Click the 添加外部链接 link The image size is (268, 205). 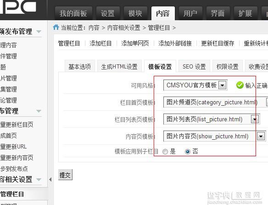coord(175,44)
